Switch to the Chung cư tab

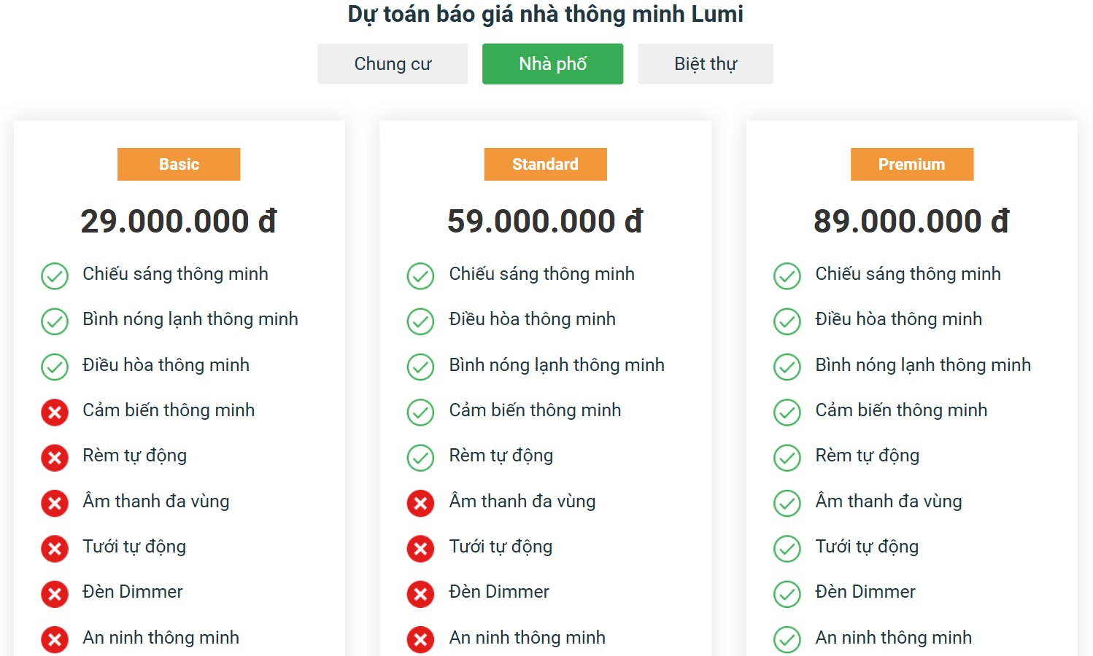[393, 64]
